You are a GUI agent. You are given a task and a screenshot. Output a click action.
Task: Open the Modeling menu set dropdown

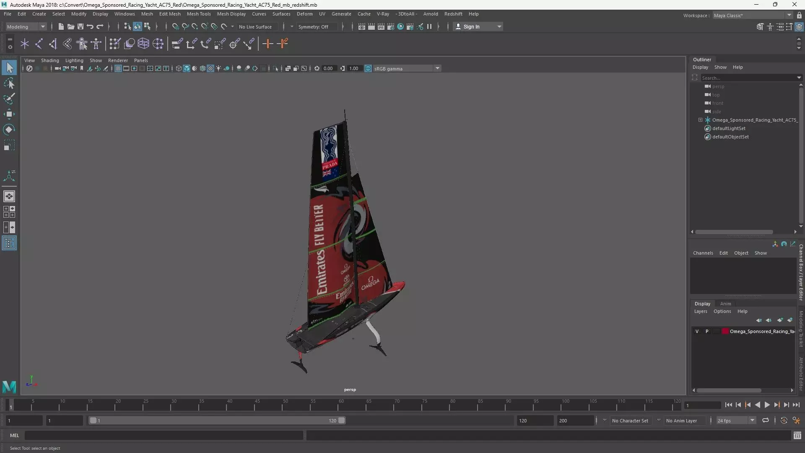click(x=26, y=26)
